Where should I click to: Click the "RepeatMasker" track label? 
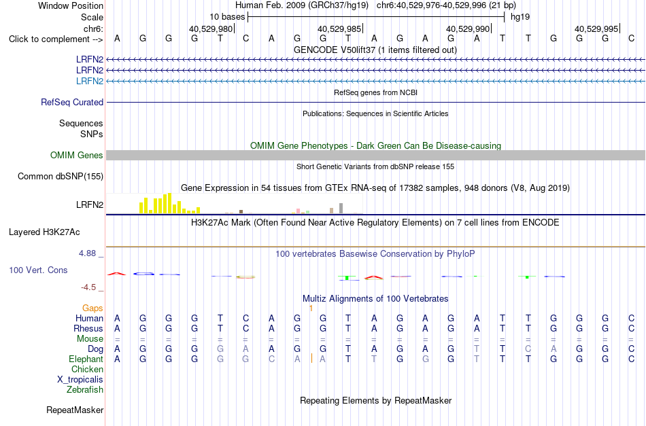[x=75, y=410]
